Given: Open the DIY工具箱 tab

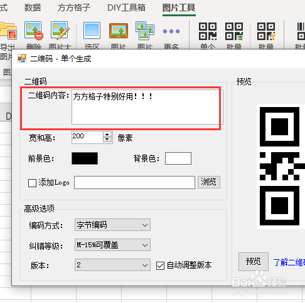Looking at the screenshot, I should 126,8.
